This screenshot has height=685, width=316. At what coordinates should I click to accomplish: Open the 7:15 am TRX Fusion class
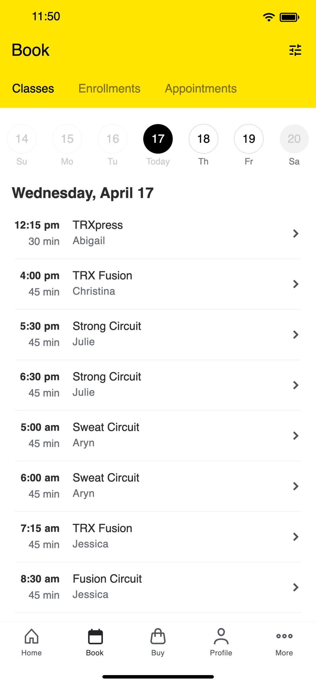point(157,536)
